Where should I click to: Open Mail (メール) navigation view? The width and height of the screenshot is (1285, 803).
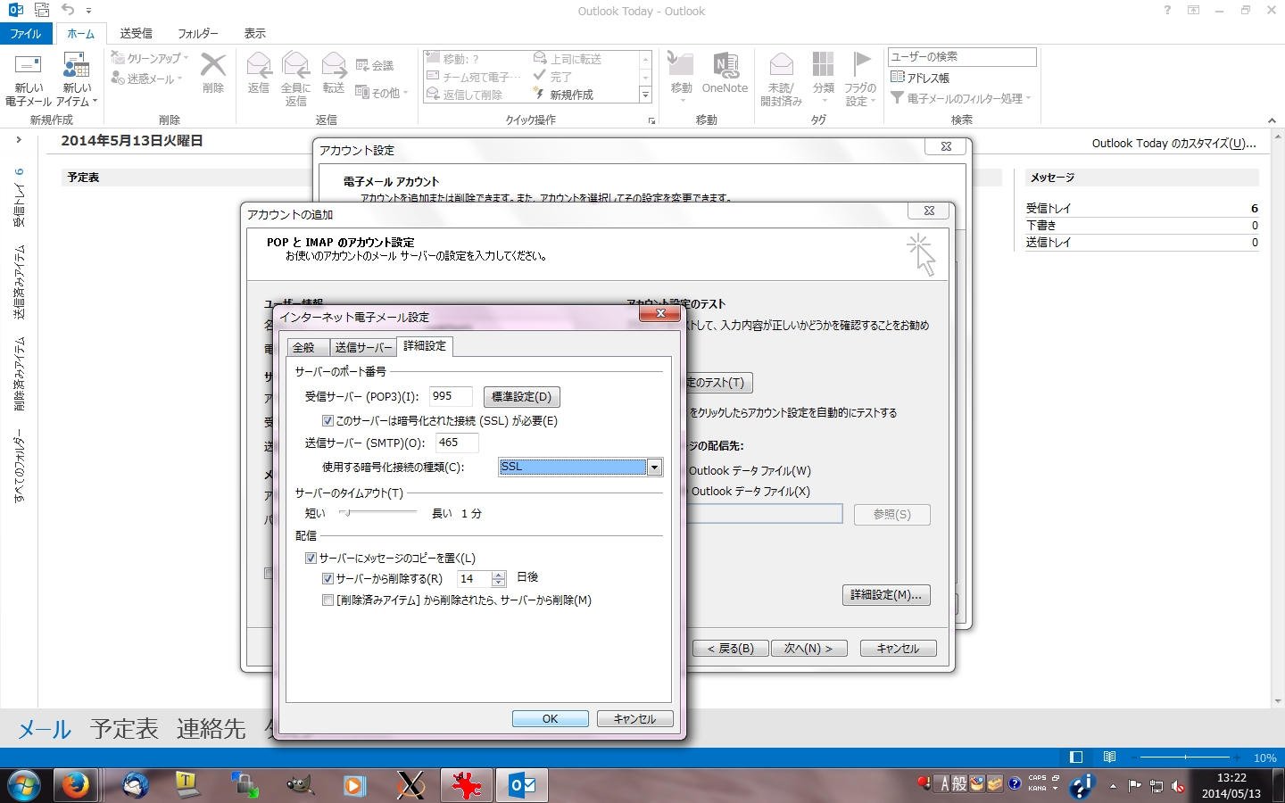coord(45,729)
